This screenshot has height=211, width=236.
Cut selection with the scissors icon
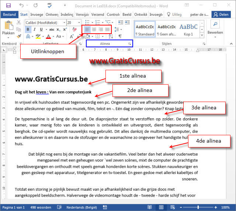click(19, 23)
